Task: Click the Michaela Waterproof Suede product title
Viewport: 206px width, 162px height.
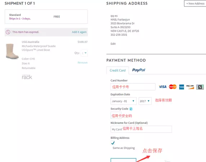Action: pyautogui.click(x=39, y=48)
